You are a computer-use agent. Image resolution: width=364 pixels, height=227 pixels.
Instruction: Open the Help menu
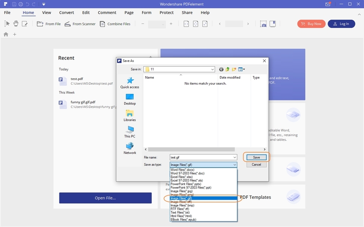pos(205,12)
